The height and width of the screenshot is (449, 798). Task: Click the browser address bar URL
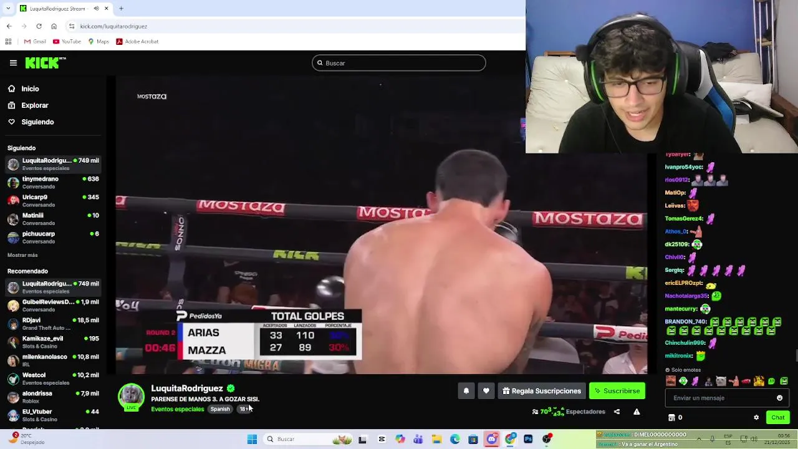tap(113, 26)
